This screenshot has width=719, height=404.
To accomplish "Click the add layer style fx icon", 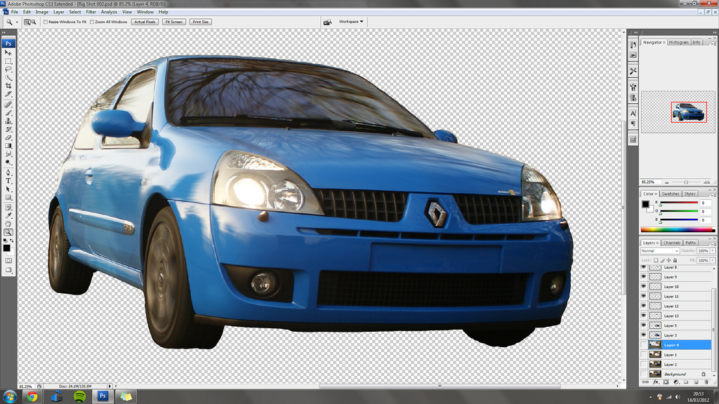I will 655,382.
